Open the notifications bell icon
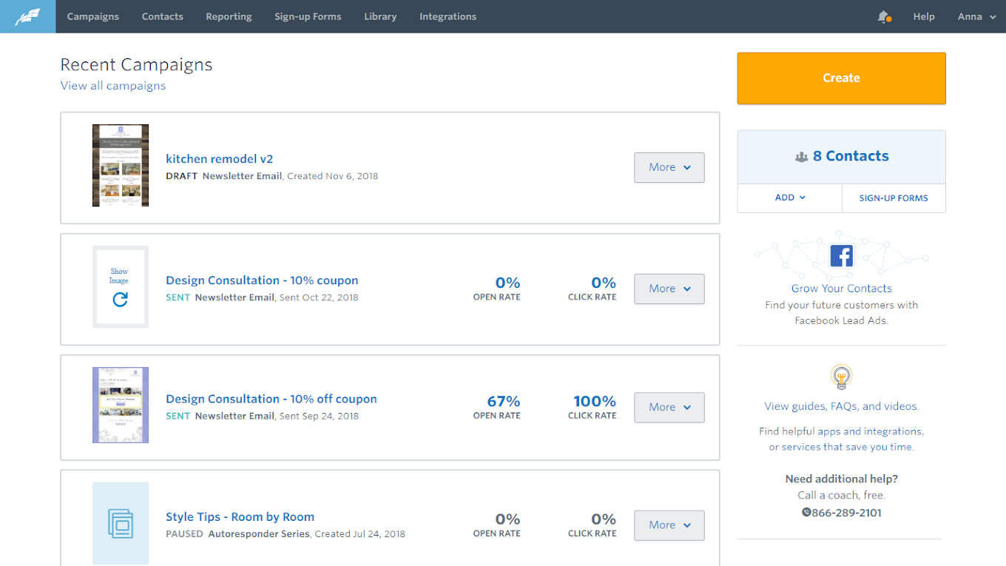 tap(883, 16)
